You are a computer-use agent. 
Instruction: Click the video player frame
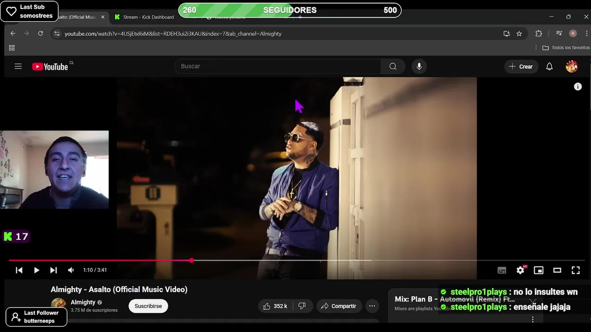tap(296, 178)
